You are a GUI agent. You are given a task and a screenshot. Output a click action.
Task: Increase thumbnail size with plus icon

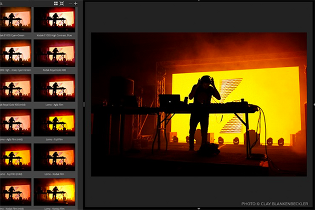click(x=76, y=4)
